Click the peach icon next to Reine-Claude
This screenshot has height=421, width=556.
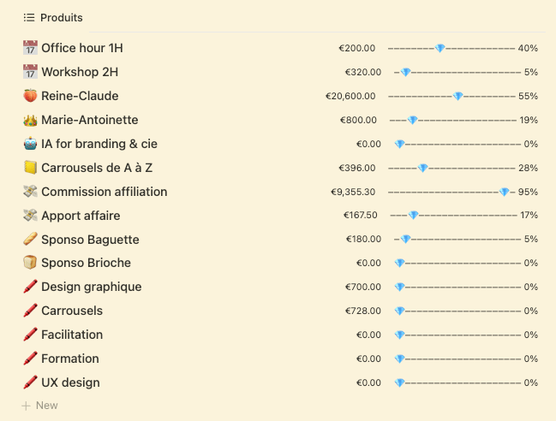pos(30,96)
